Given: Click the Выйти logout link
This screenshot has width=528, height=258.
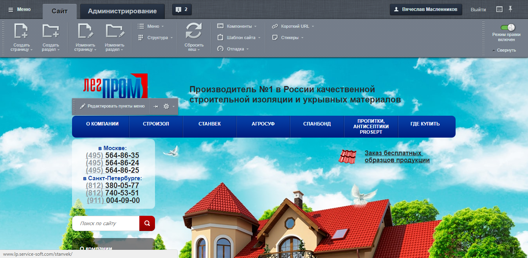Looking at the screenshot, I should tap(478, 9).
